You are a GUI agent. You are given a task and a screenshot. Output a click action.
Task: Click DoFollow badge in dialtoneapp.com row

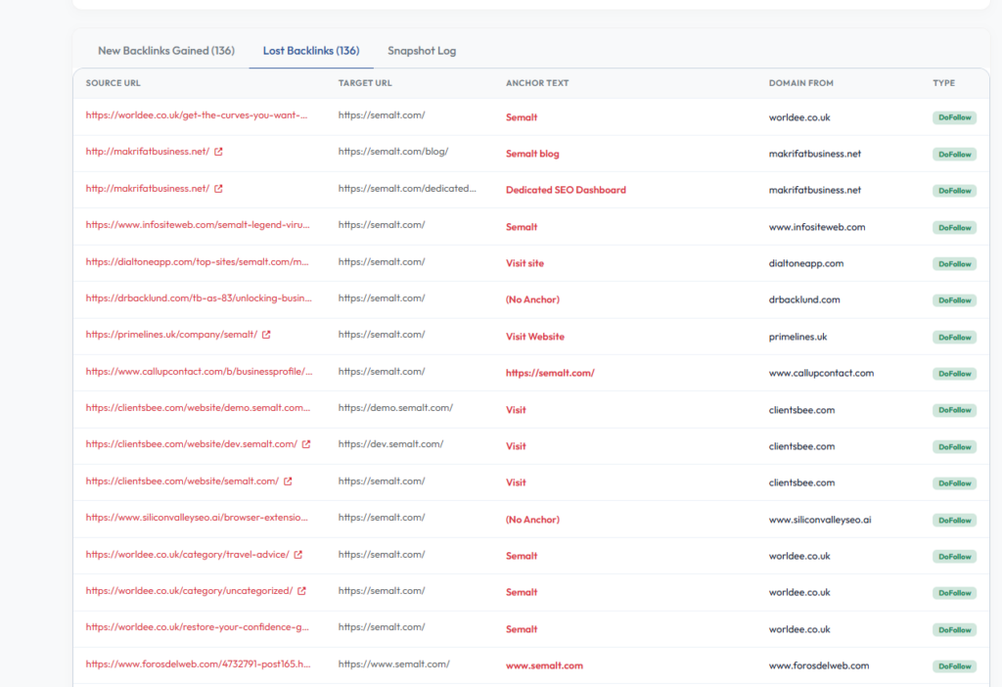pyautogui.click(x=954, y=264)
